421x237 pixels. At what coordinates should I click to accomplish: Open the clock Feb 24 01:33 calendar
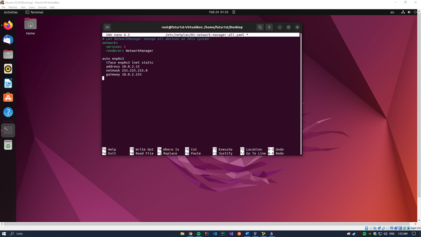[x=219, y=12]
